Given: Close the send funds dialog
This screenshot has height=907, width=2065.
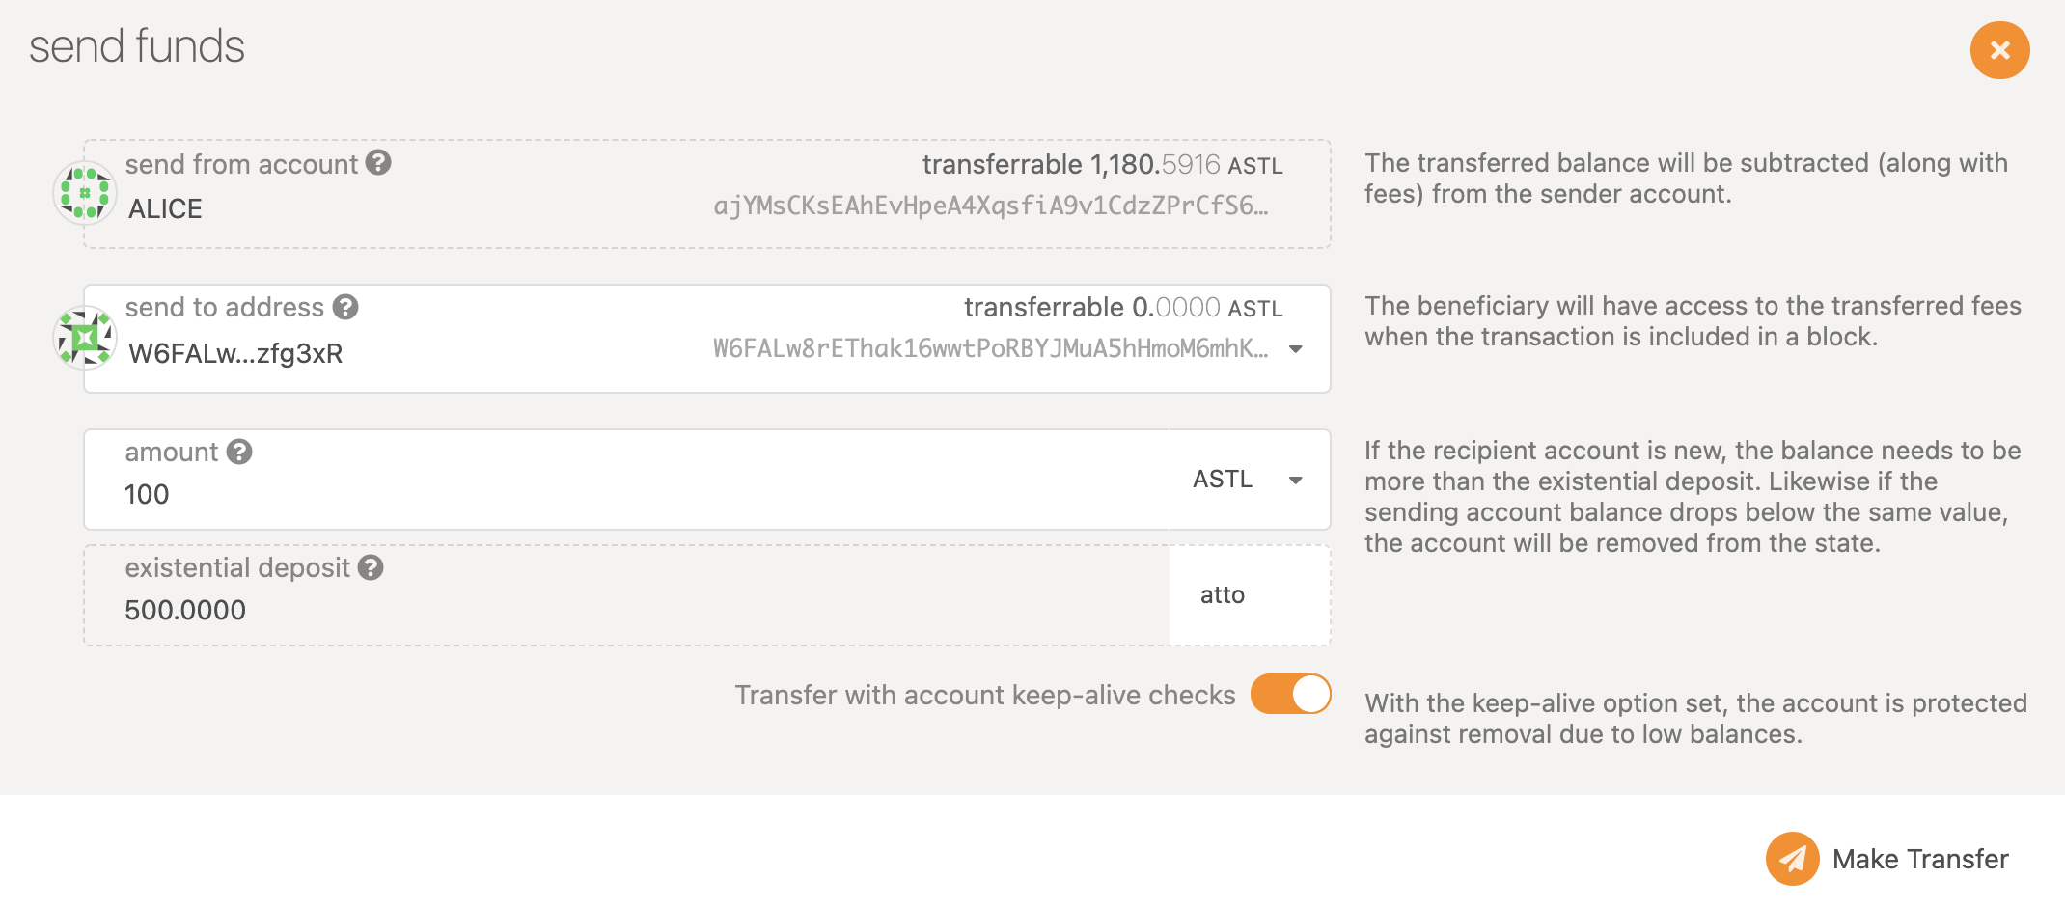Looking at the screenshot, I should coord(1999,50).
